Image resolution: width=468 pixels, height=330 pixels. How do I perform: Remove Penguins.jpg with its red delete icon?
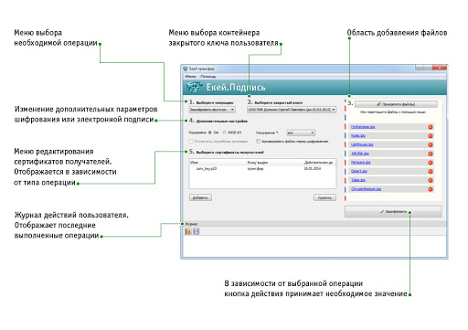(x=431, y=163)
